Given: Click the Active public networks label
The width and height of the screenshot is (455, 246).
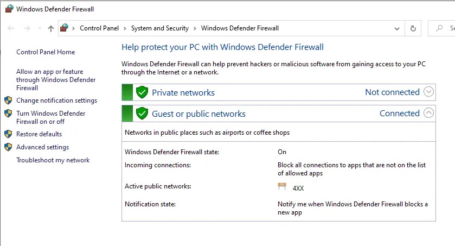Looking at the screenshot, I should pos(158,186).
